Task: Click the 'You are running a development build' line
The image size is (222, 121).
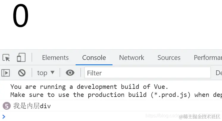Action: point(89,87)
